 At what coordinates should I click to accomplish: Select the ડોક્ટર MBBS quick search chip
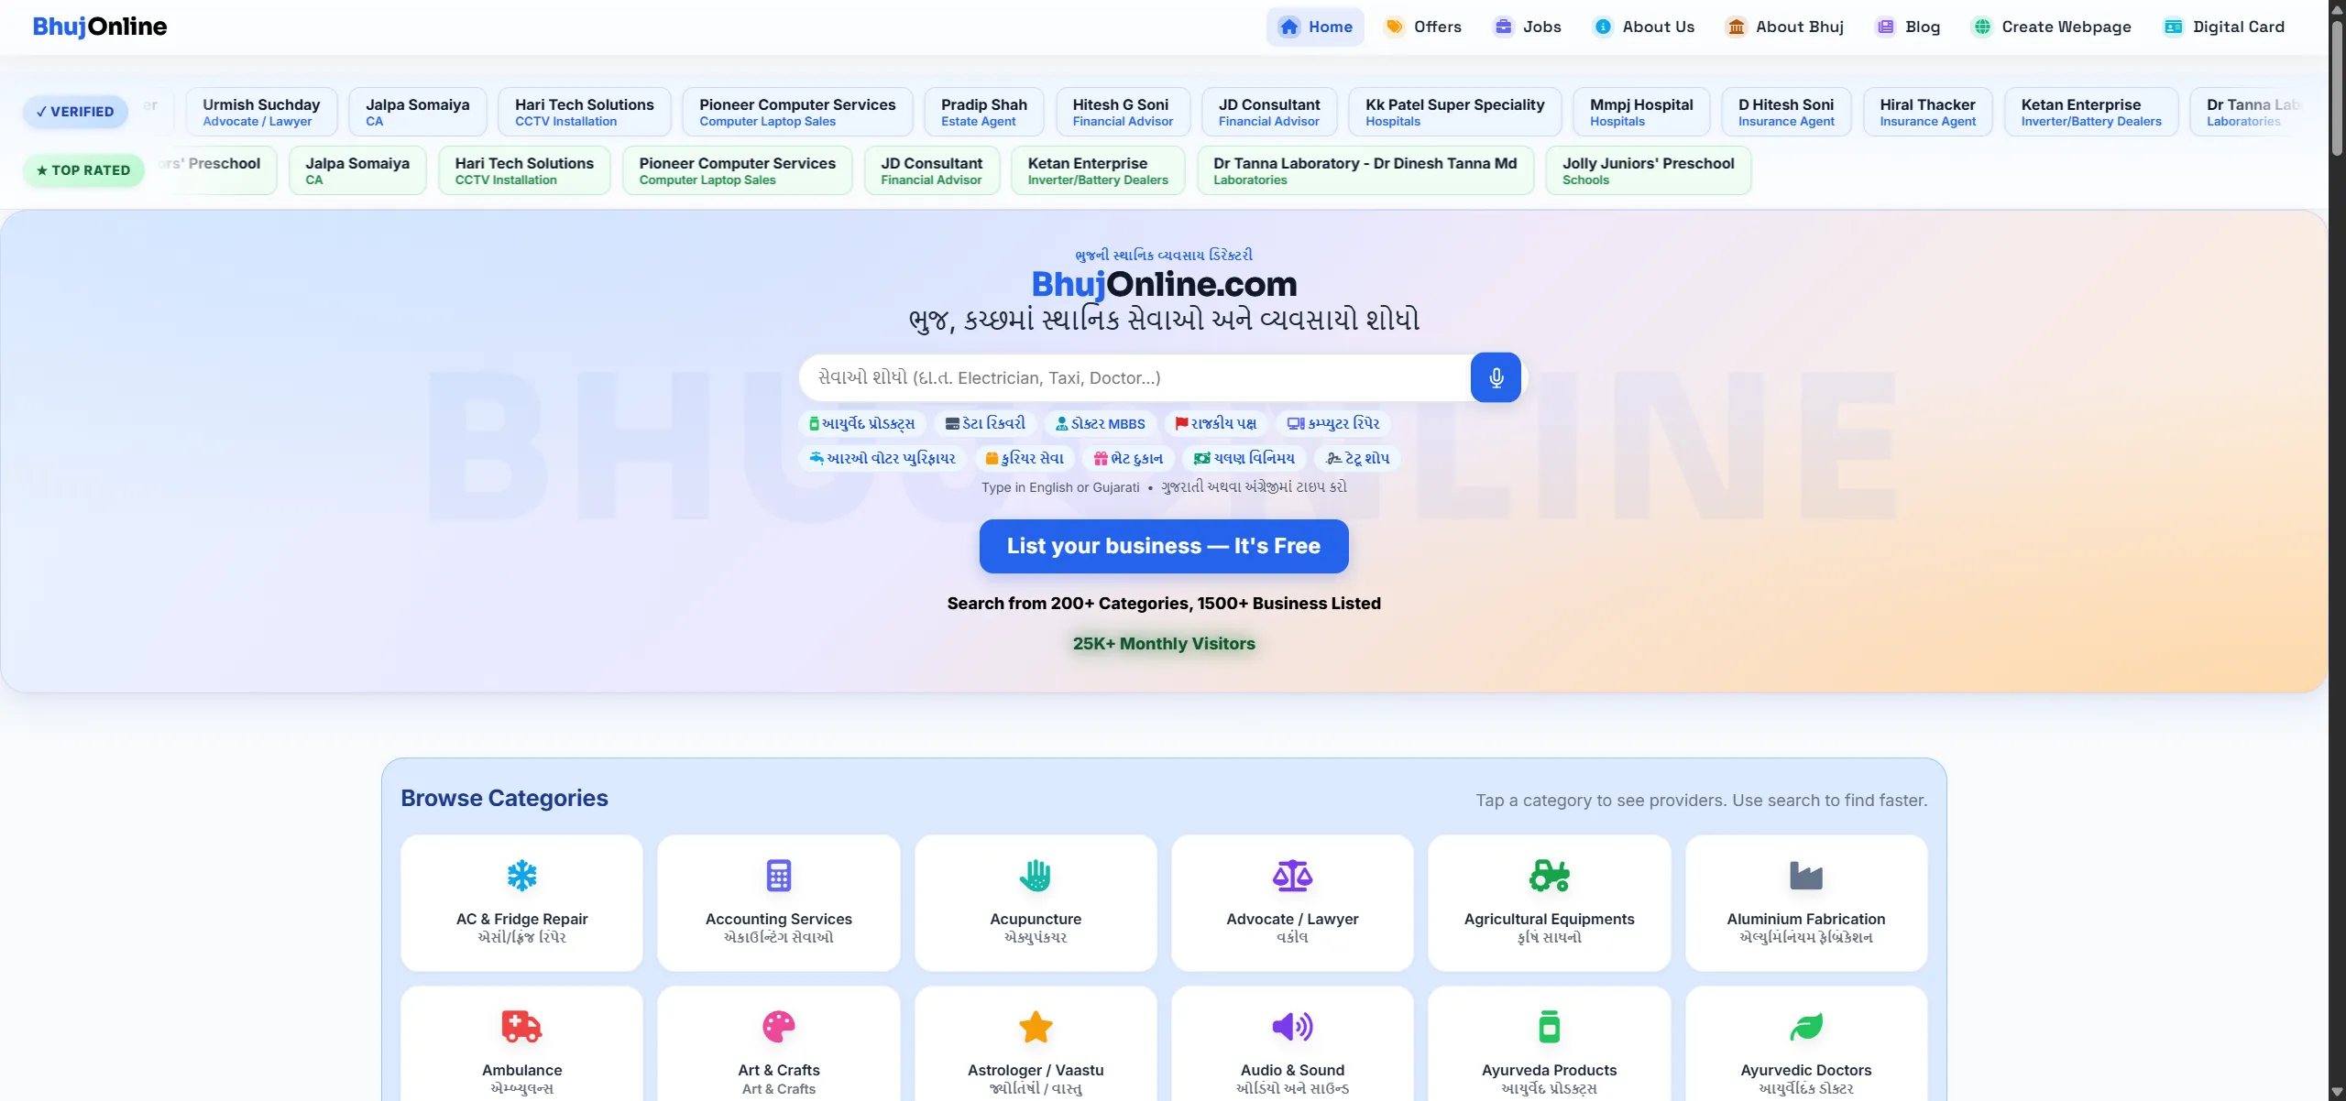(x=1100, y=423)
